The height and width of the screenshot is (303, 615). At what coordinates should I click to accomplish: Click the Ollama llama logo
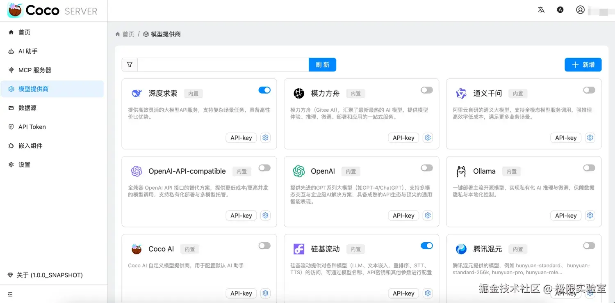tap(461, 171)
